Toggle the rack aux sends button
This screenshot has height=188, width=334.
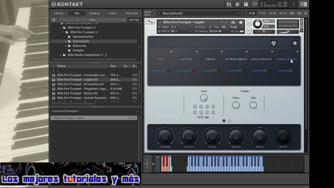(299, 13)
